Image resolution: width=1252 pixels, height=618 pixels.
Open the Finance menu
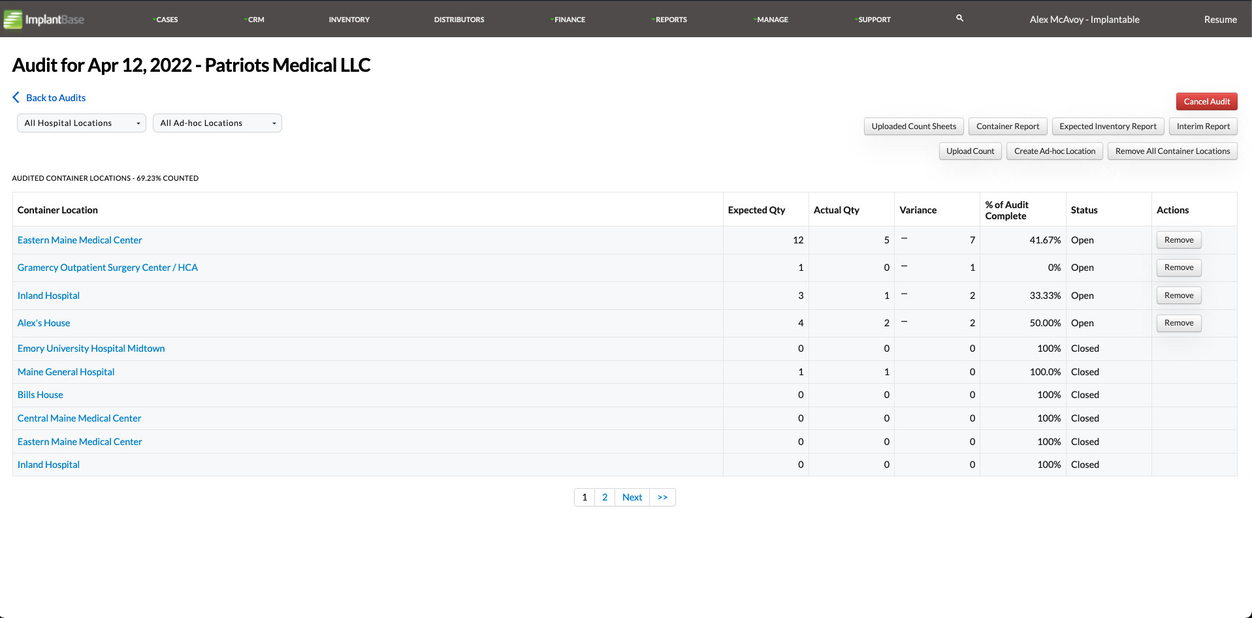pos(569,20)
